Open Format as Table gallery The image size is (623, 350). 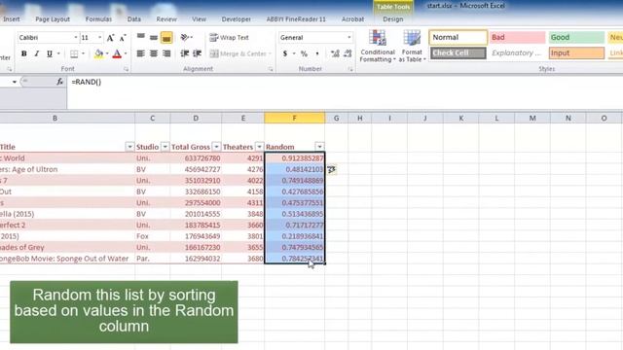click(412, 47)
